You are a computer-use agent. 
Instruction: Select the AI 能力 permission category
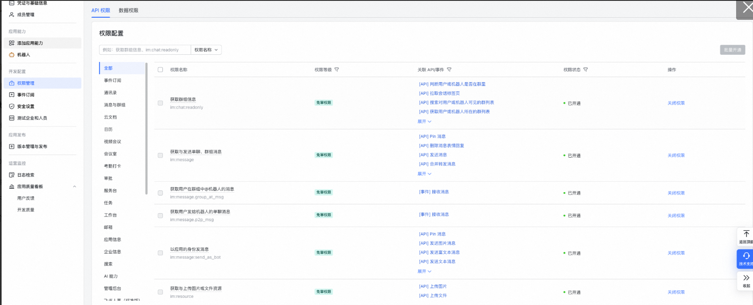click(111, 276)
